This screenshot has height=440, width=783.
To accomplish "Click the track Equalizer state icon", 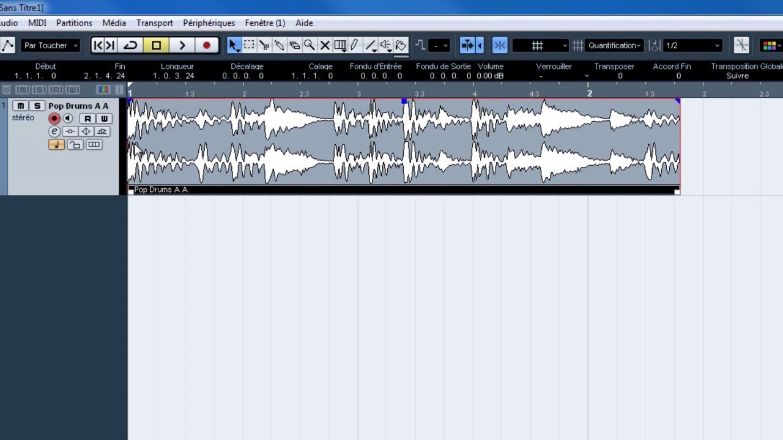I will pyautogui.click(x=86, y=131).
